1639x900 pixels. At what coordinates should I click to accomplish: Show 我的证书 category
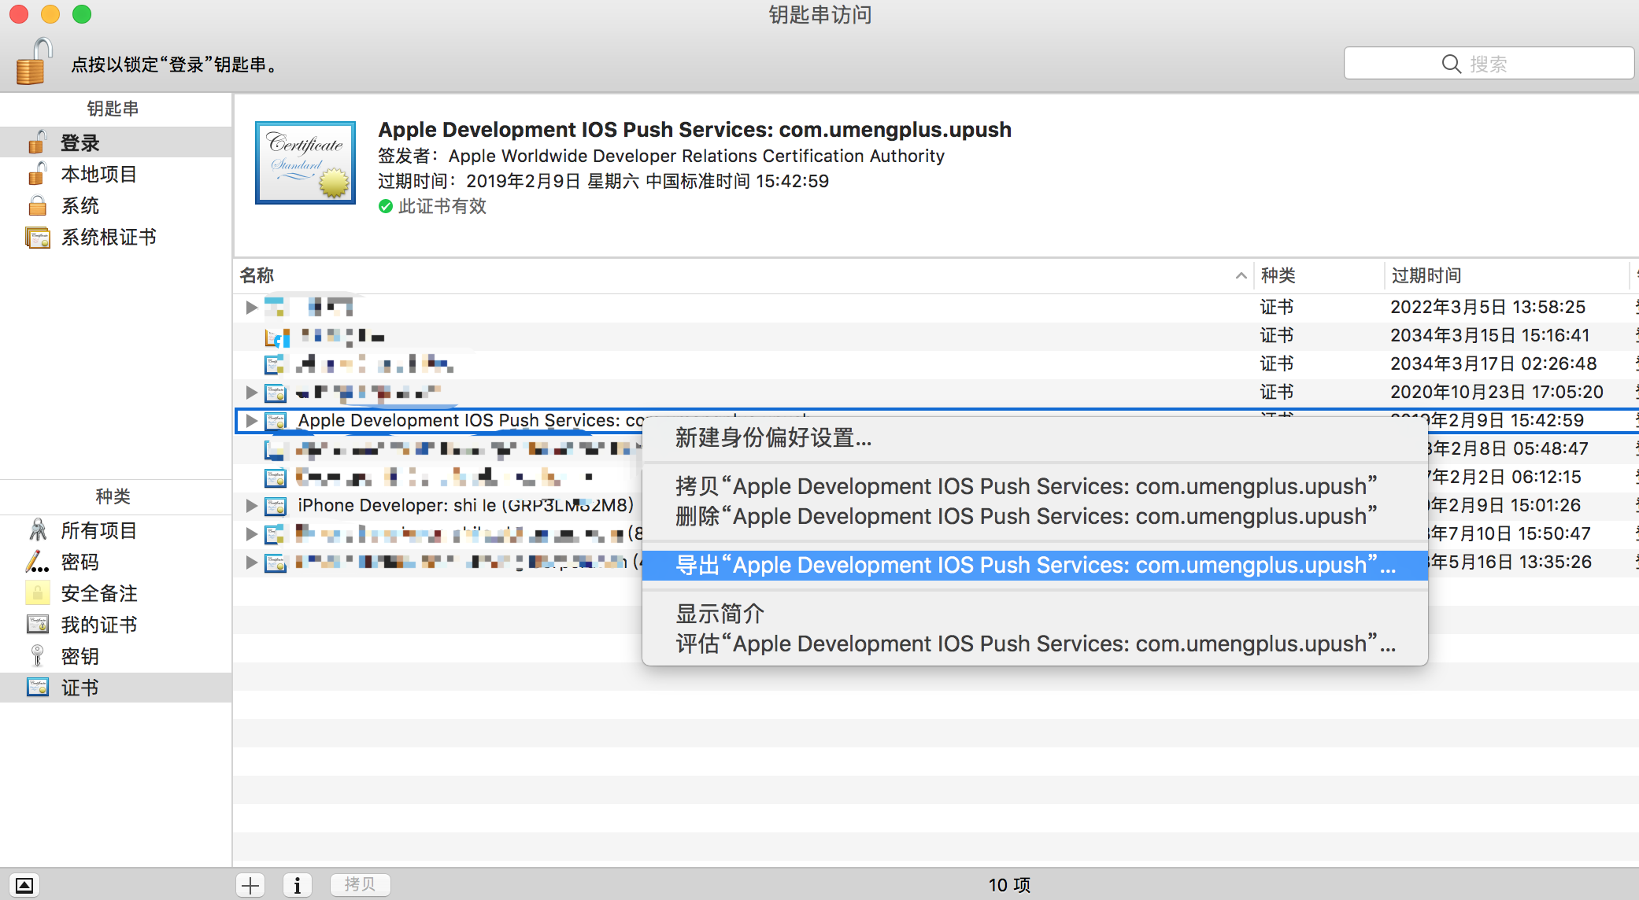click(116, 625)
